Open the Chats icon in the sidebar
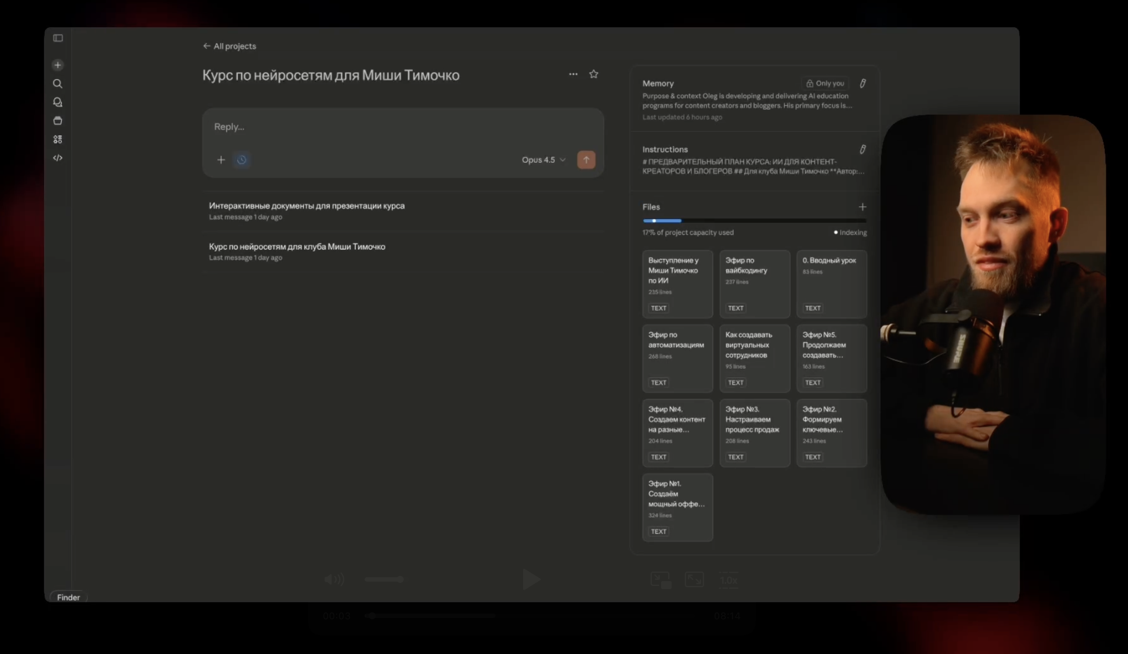Viewport: 1128px width, 654px height. pos(58,102)
